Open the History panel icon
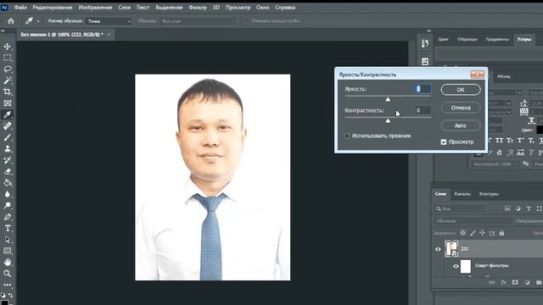The height and width of the screenshot is (305, 543). pos(425,43)
